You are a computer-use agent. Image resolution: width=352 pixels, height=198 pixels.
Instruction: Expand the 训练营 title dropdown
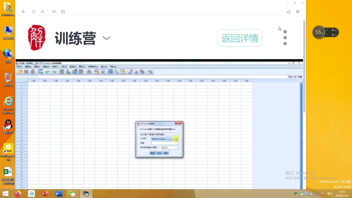(106, 38)
